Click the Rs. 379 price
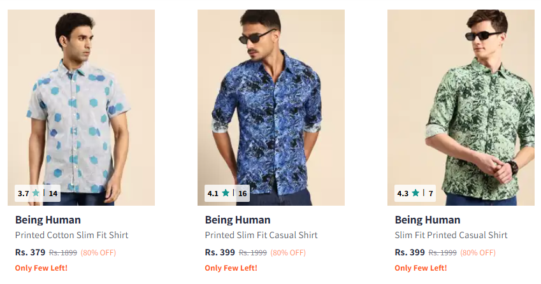541x284 pixels. point(30,252)
